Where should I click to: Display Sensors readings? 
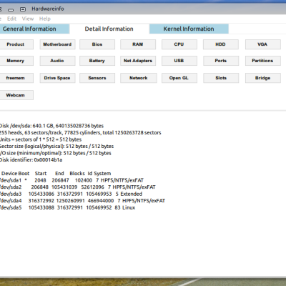tap(97, 78)
